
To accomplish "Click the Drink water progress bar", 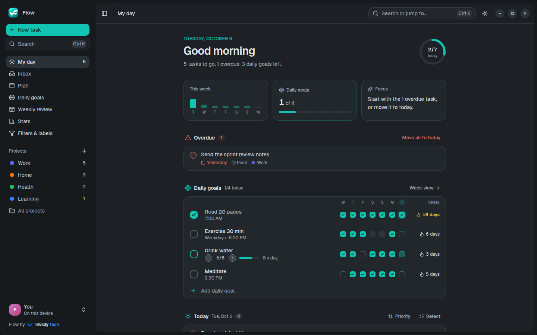I will (x=249, y=258).
